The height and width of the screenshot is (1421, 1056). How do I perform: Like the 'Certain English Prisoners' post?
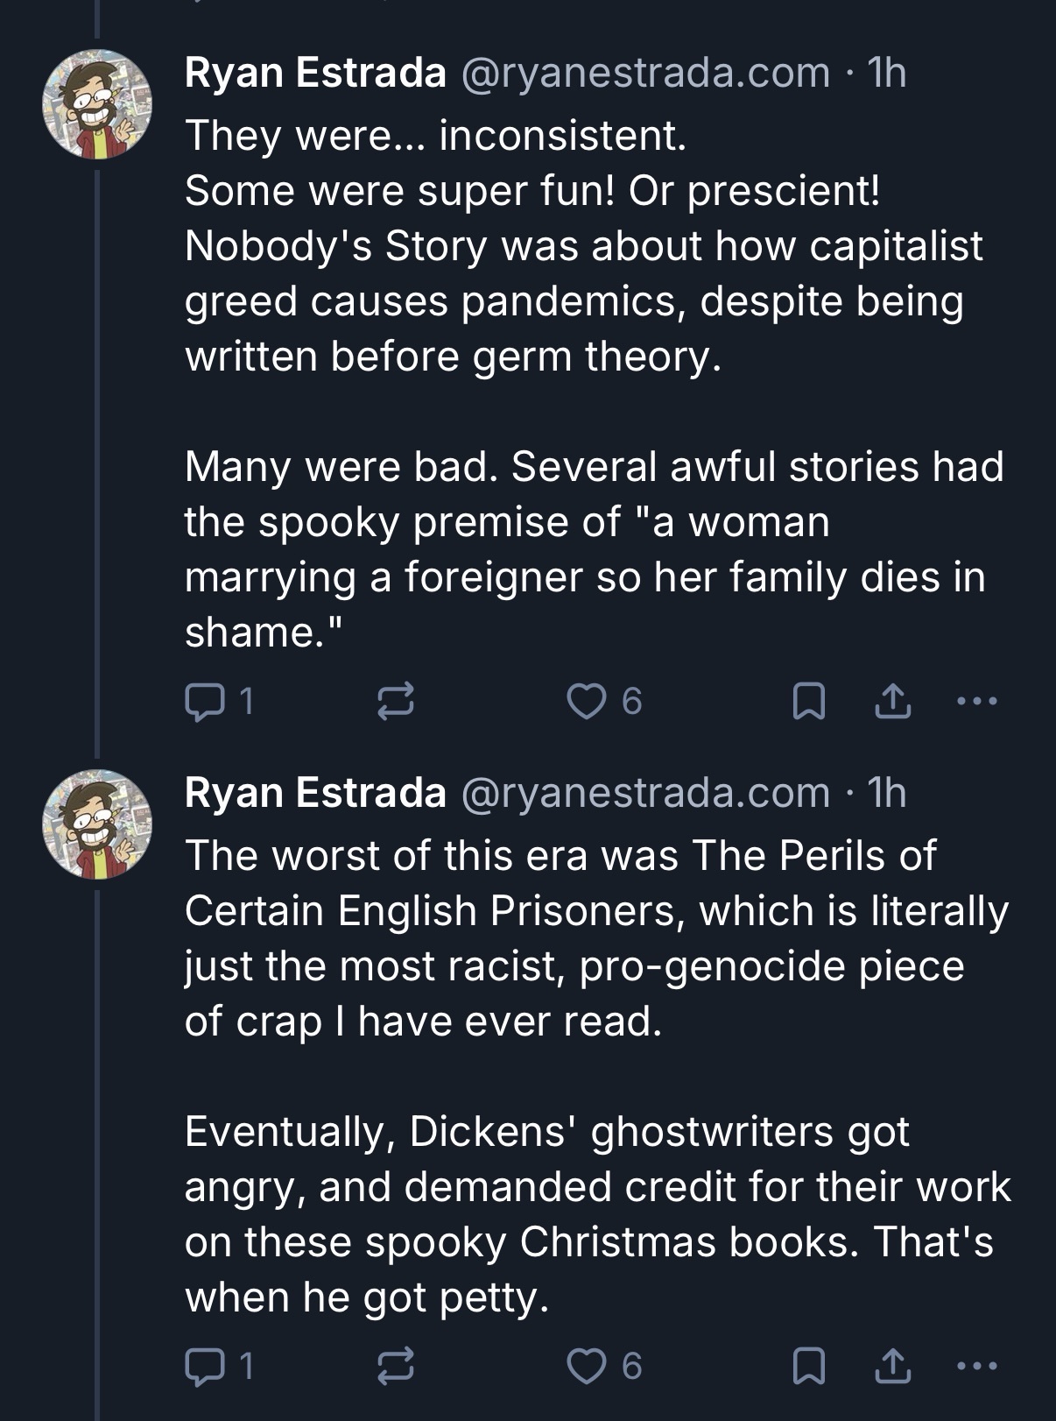587,1366
